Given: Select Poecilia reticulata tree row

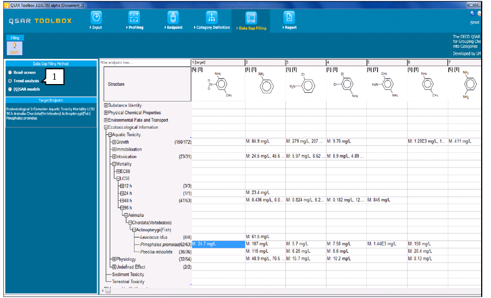Looking at the screenshot, I should (x=156, y=252).
